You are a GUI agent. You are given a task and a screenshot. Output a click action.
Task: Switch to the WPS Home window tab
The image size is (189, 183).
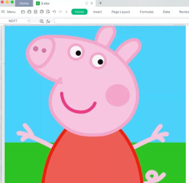[24, 3]
